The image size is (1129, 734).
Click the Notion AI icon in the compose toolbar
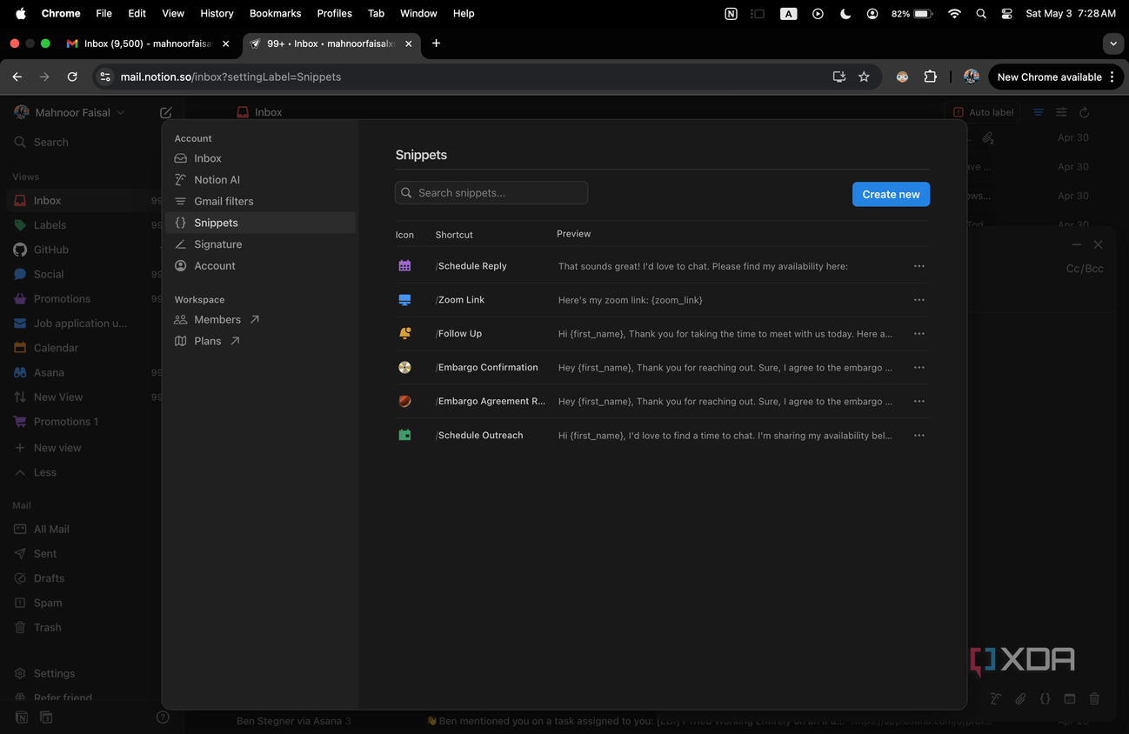point(997,698)
